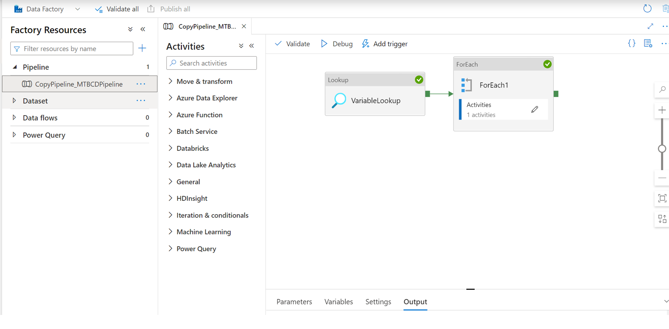The image size is (669, 329).
Task: Close the CopyPipeline_MTB... tab
Action: pyautogui.click(x=244, y=26)
